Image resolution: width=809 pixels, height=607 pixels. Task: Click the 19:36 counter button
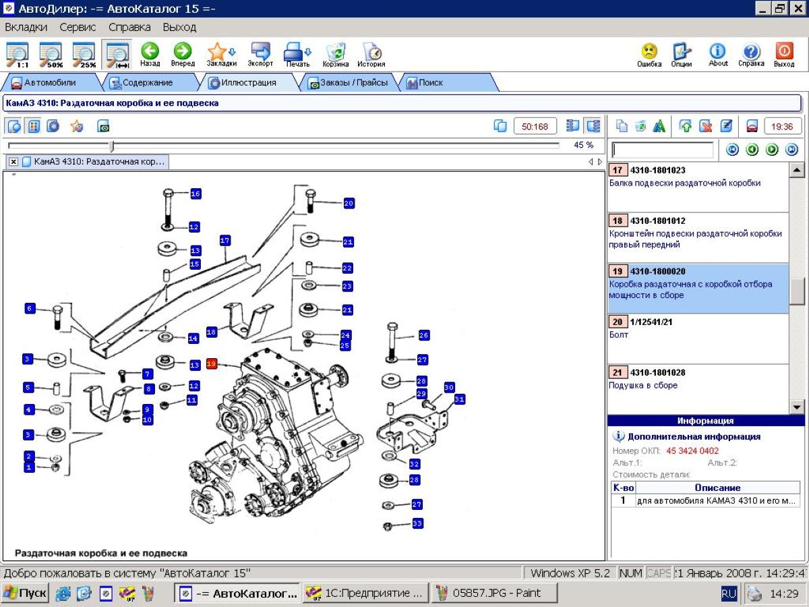[x=783, y=126]
